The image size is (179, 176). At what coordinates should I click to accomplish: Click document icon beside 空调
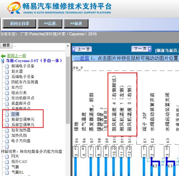point(7,114)
